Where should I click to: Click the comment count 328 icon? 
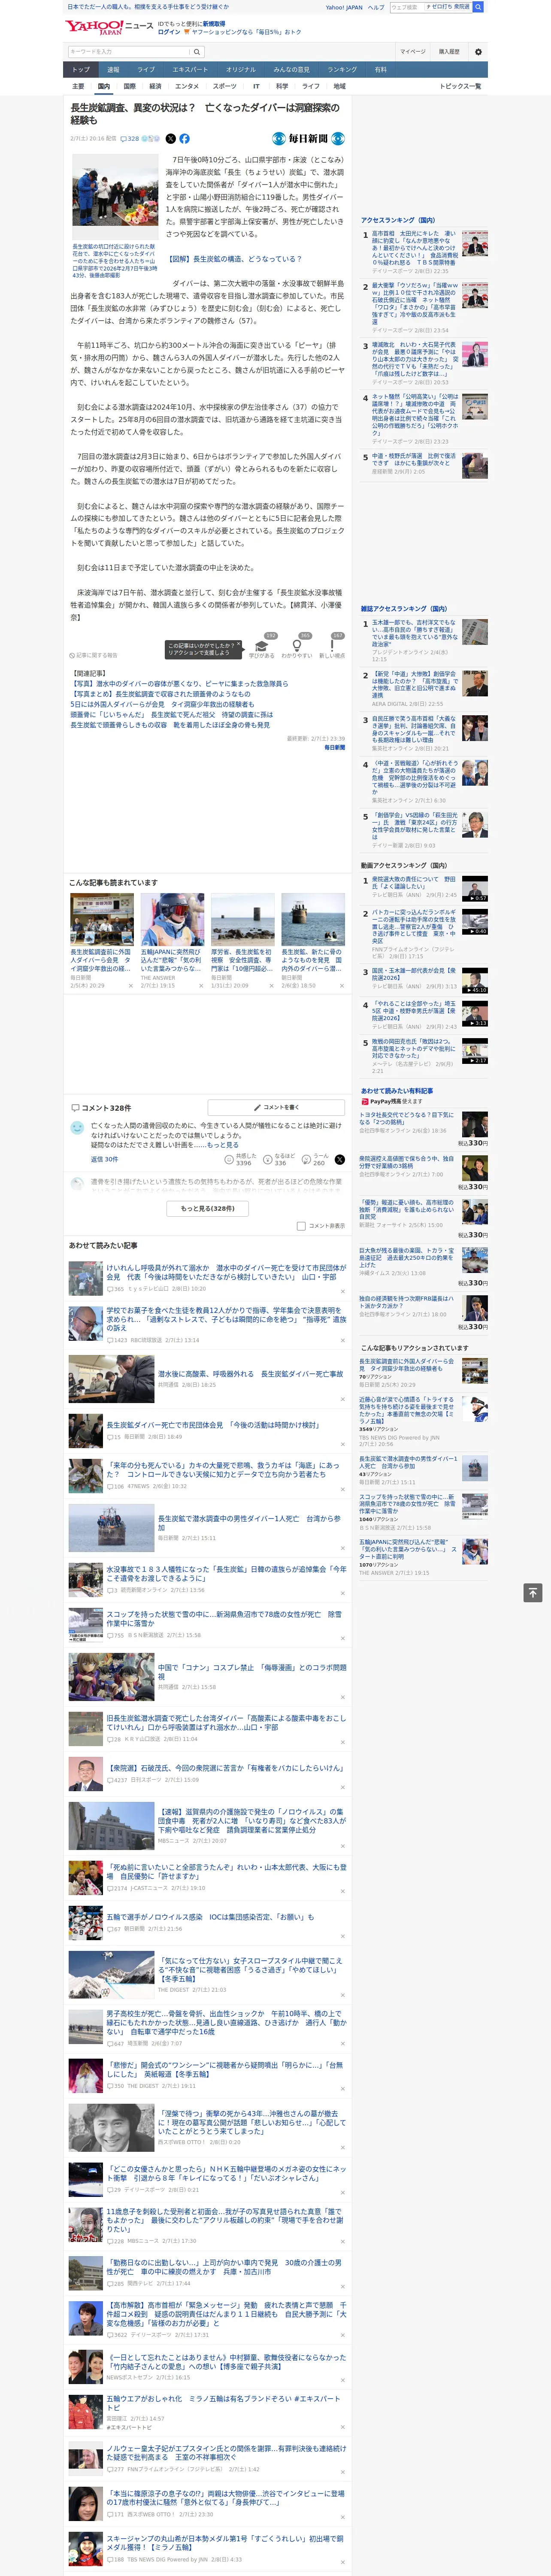[129, 139]
